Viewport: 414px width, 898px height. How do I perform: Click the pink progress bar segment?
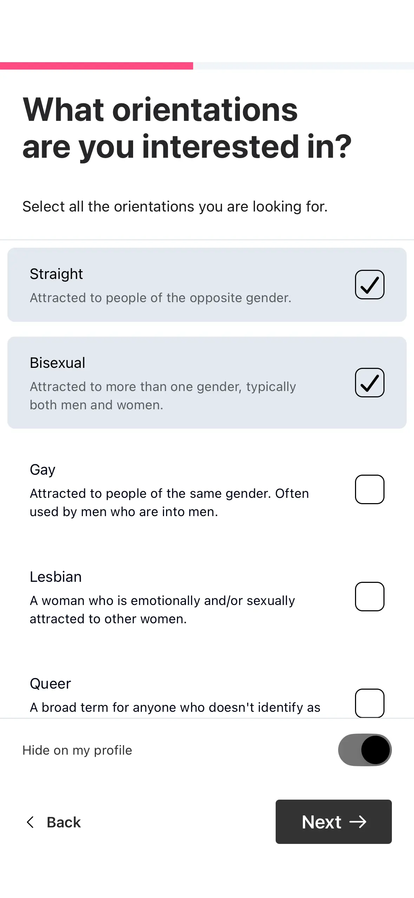97,66
